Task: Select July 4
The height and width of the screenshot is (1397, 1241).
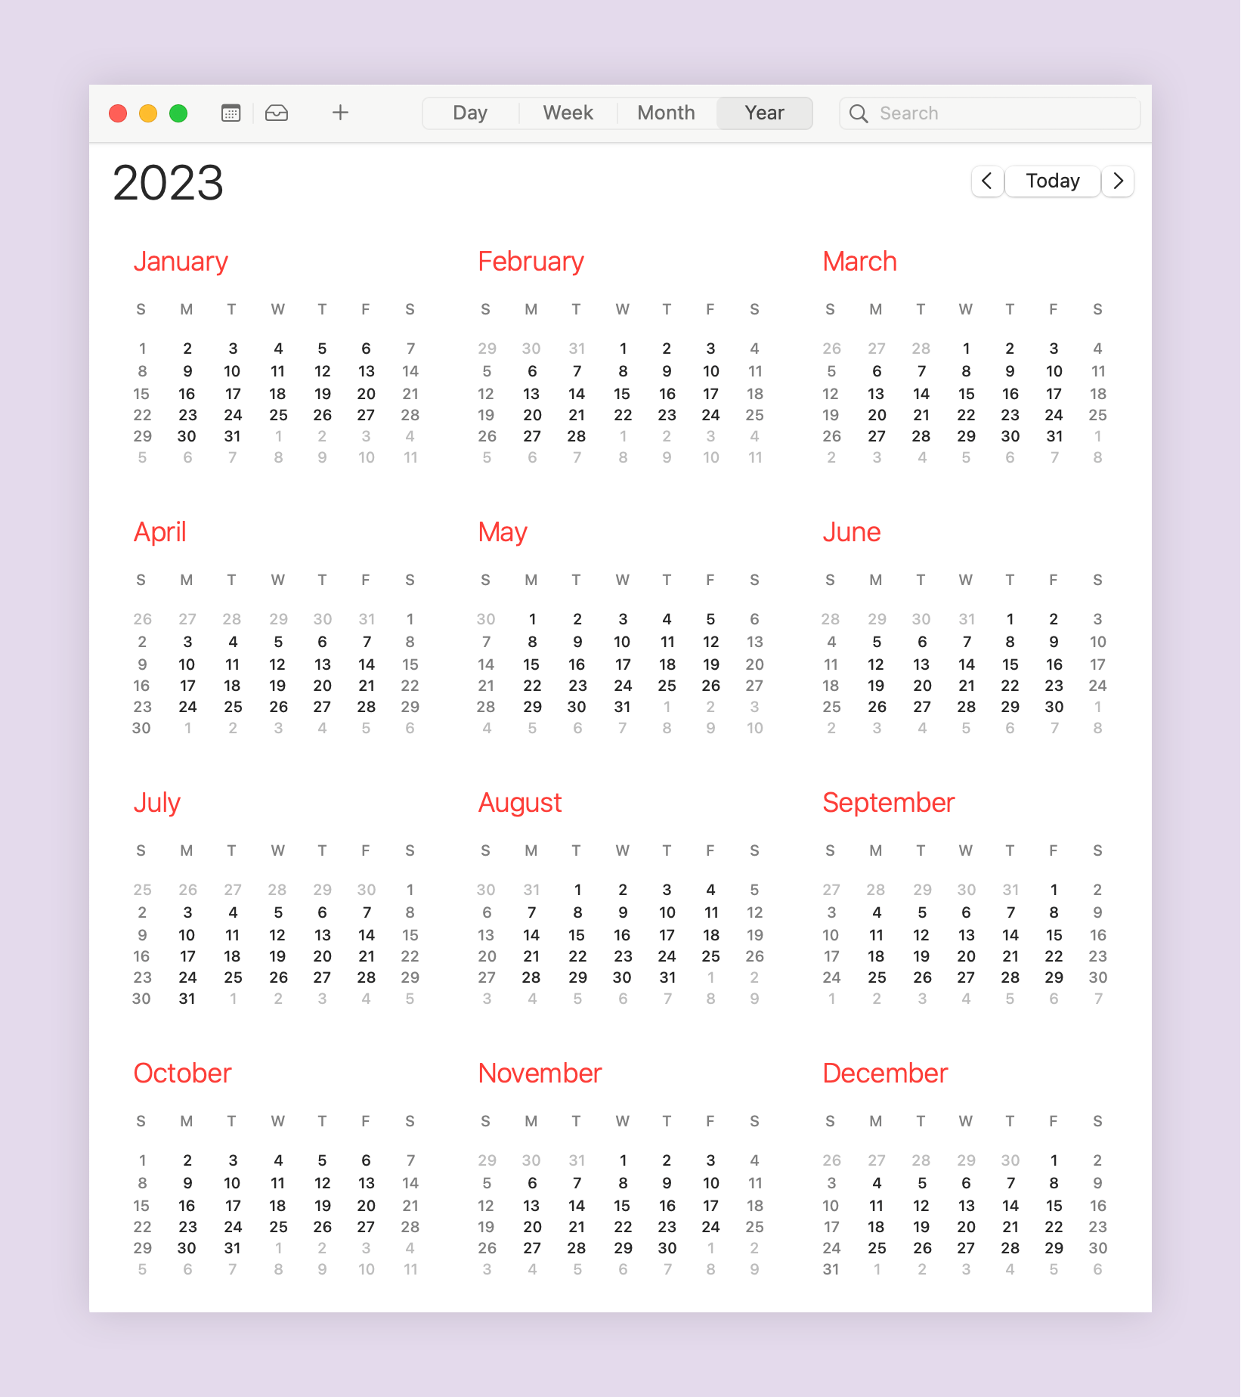Action: [x=233, y=912]
